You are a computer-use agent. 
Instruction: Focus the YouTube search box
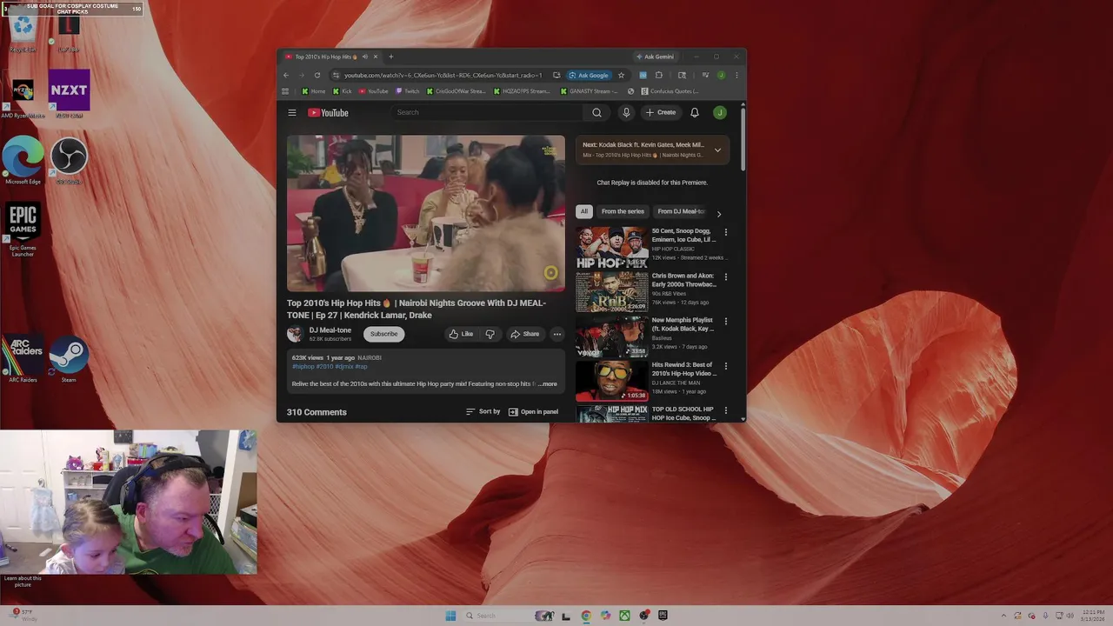pyautogui.click(x=487, y=112)
